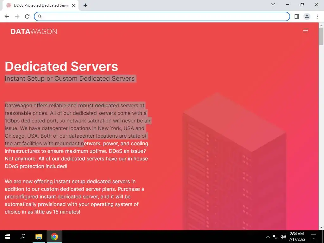Select the DDoS Protected Dedicated Servers tab

(x=41, y=5)
